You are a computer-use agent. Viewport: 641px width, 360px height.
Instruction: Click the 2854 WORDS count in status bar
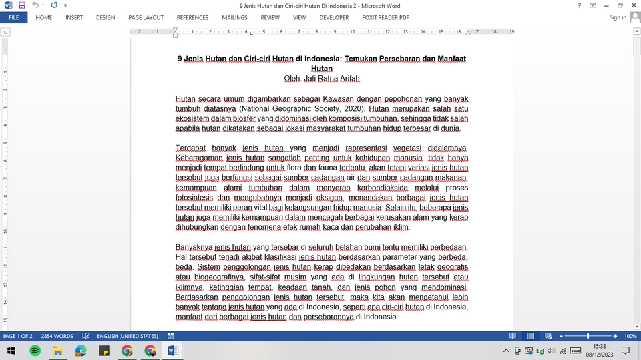click(57, 336)
